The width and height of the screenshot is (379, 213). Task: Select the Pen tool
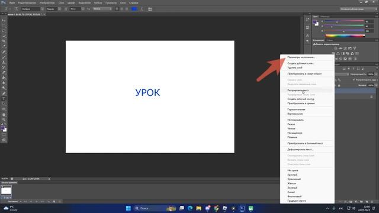[4, 93]
